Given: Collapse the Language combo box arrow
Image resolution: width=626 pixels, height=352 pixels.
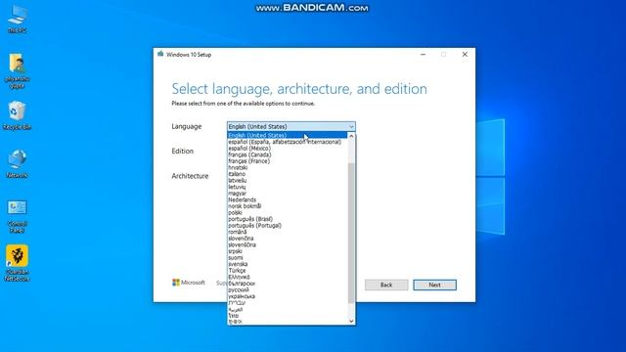Looking at the screenshot, I should click(x=351, y=126).
